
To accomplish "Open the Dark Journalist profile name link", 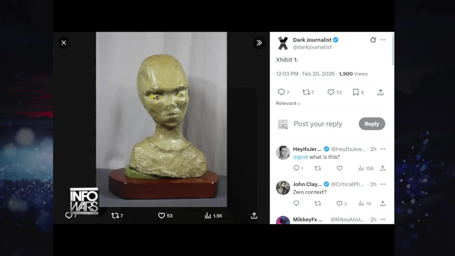I will click(x=312, y=40).
